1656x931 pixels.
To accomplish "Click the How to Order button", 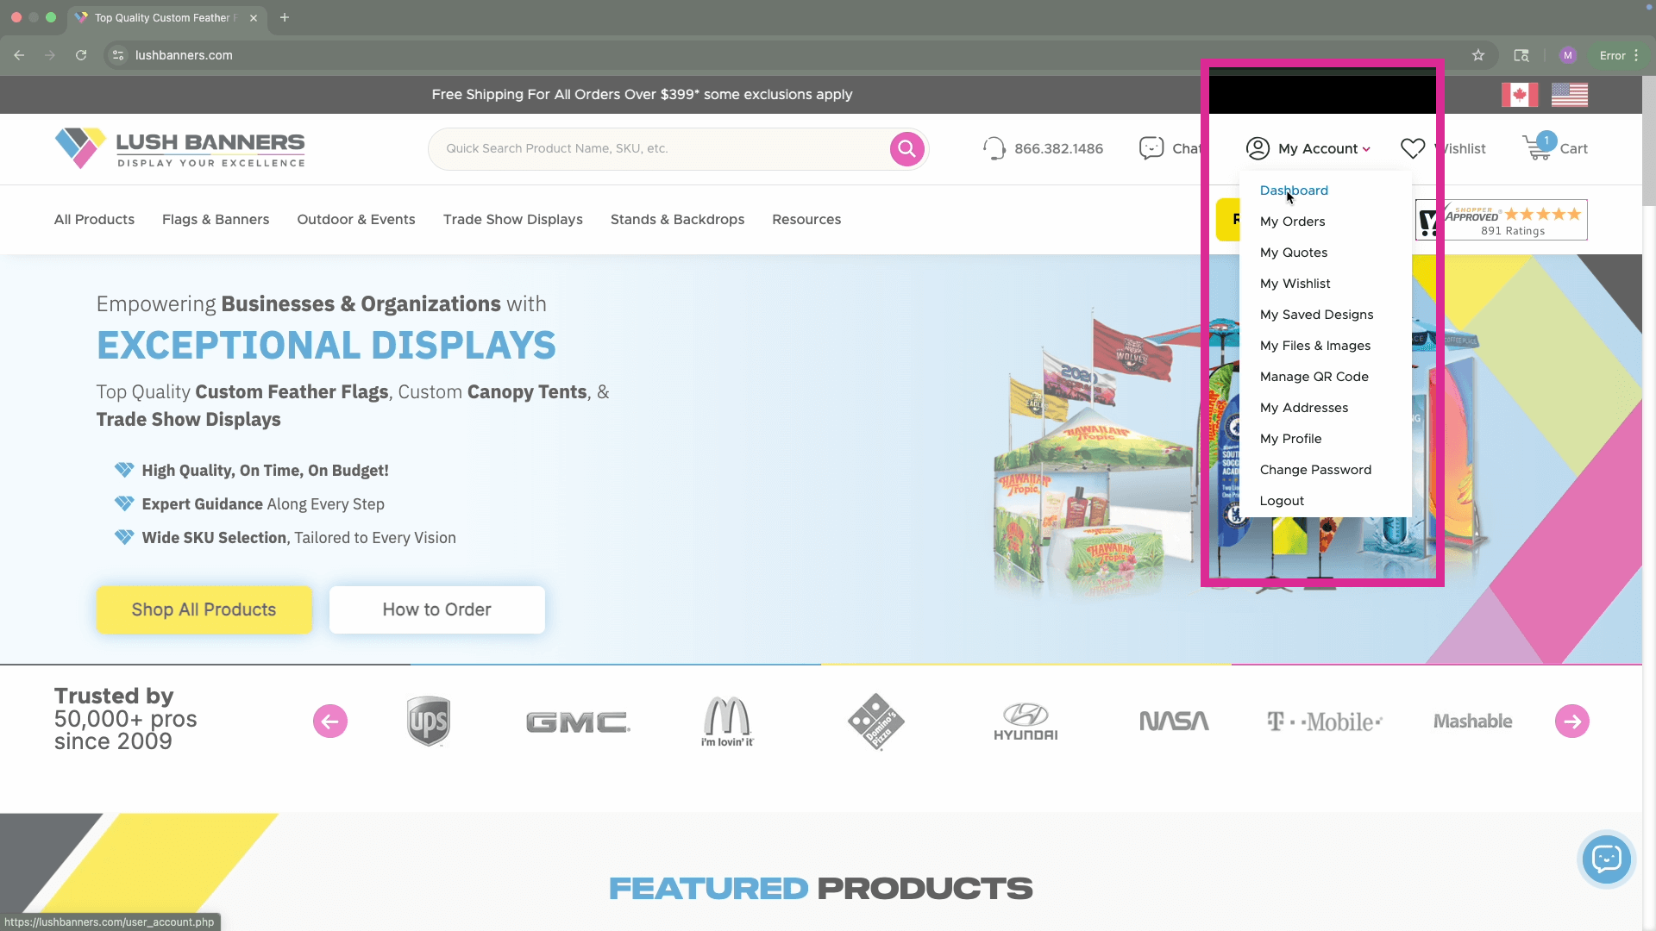I will click(x=436, y=609).
